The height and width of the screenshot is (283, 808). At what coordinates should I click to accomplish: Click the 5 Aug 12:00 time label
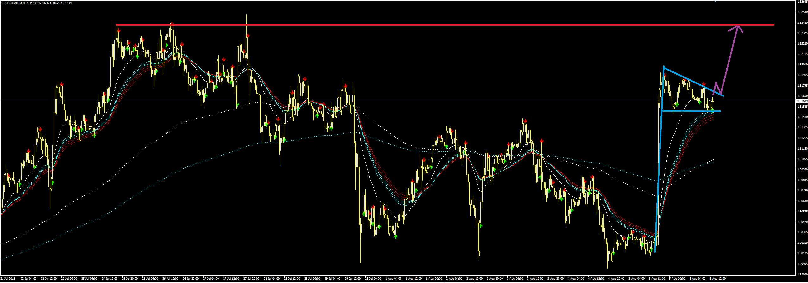657,279
